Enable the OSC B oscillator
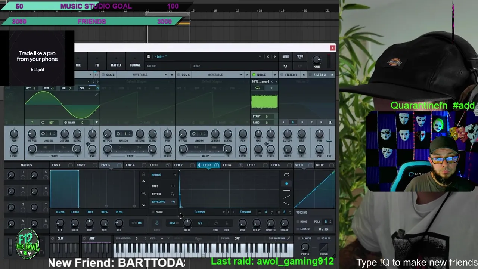Screen dimensions: 478x269 click(x=103, y=75)
